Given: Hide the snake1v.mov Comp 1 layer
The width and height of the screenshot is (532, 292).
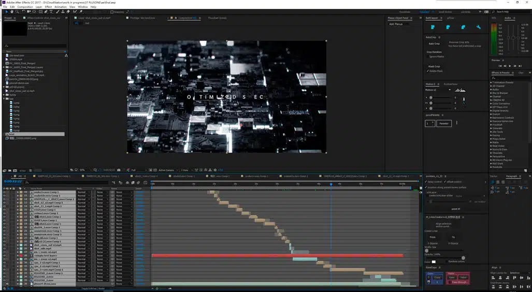Looking at the screenshot, I should point(4,192).
